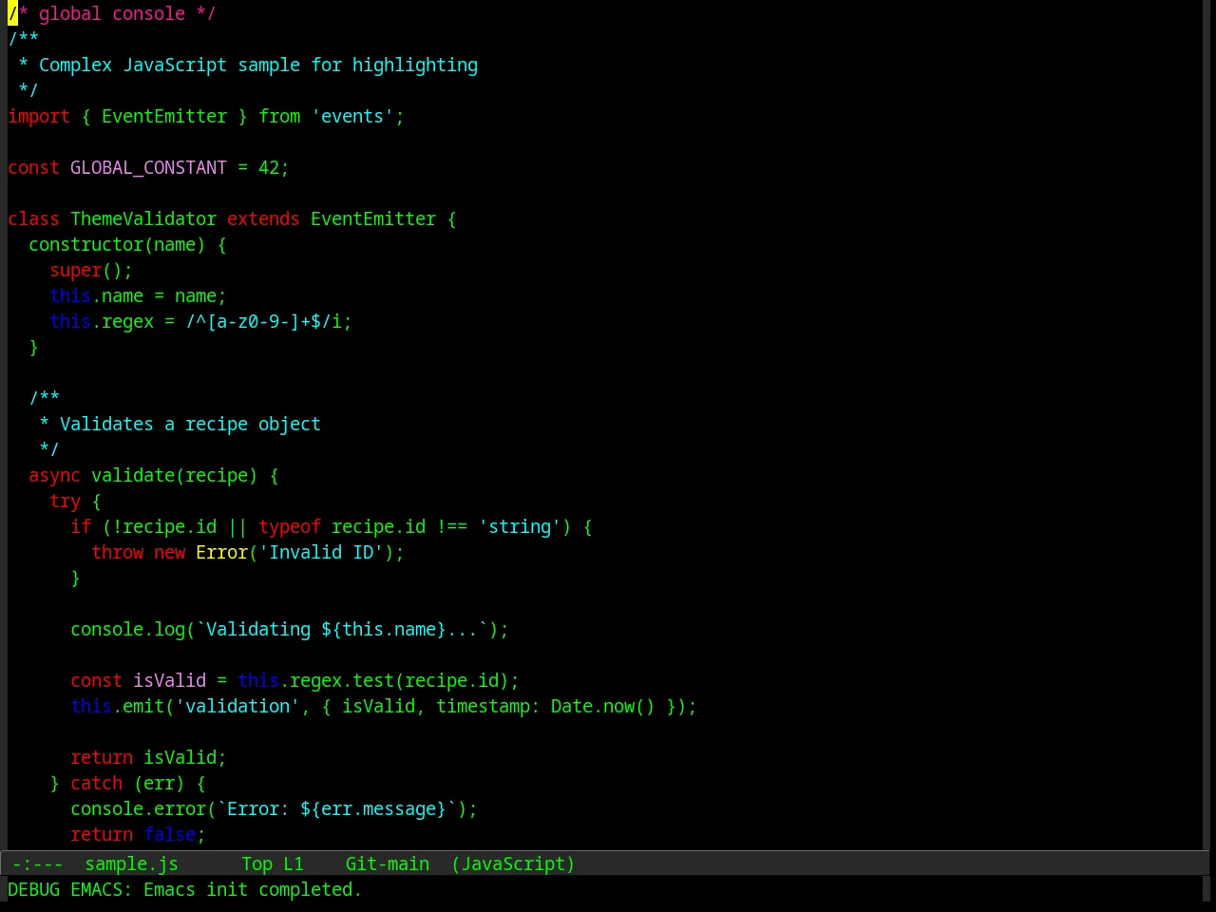
Task: Click the 'class' keyword
Action: pos(33,219)
